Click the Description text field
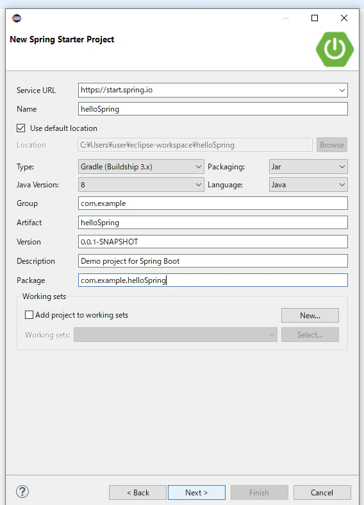The image size is (364, 505). 213,261
